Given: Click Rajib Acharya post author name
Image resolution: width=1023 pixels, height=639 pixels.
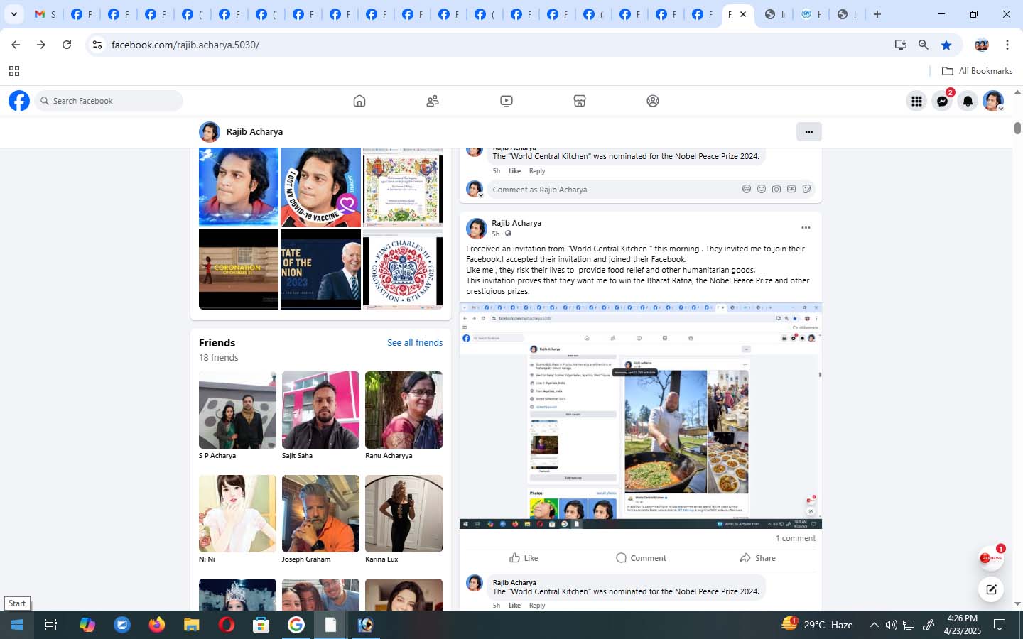Looking at the screenshot, I should pos(516,223).
